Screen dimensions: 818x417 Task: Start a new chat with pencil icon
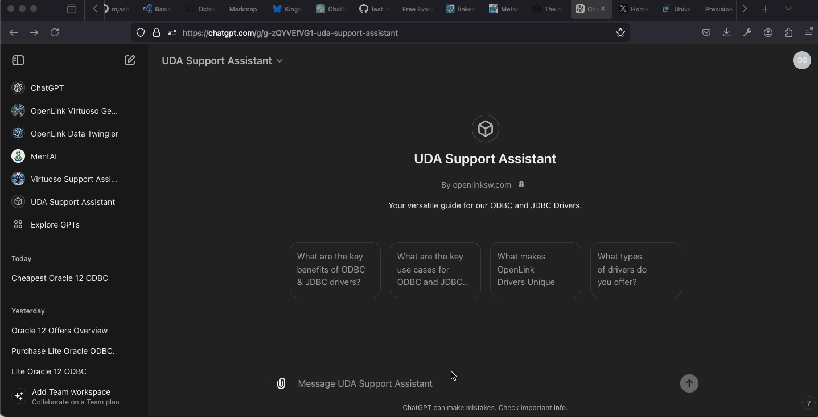tap(130, 60)
